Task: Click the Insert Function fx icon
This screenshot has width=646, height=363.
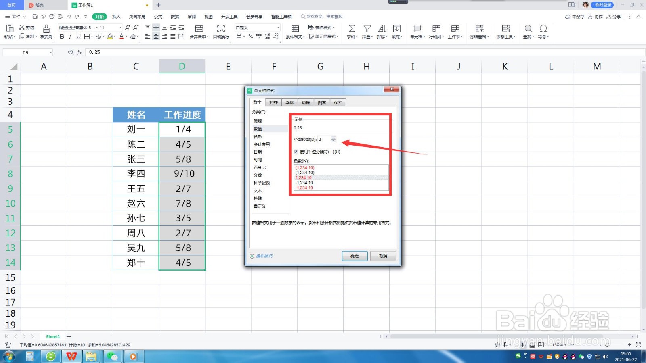Action: point(80,52)
